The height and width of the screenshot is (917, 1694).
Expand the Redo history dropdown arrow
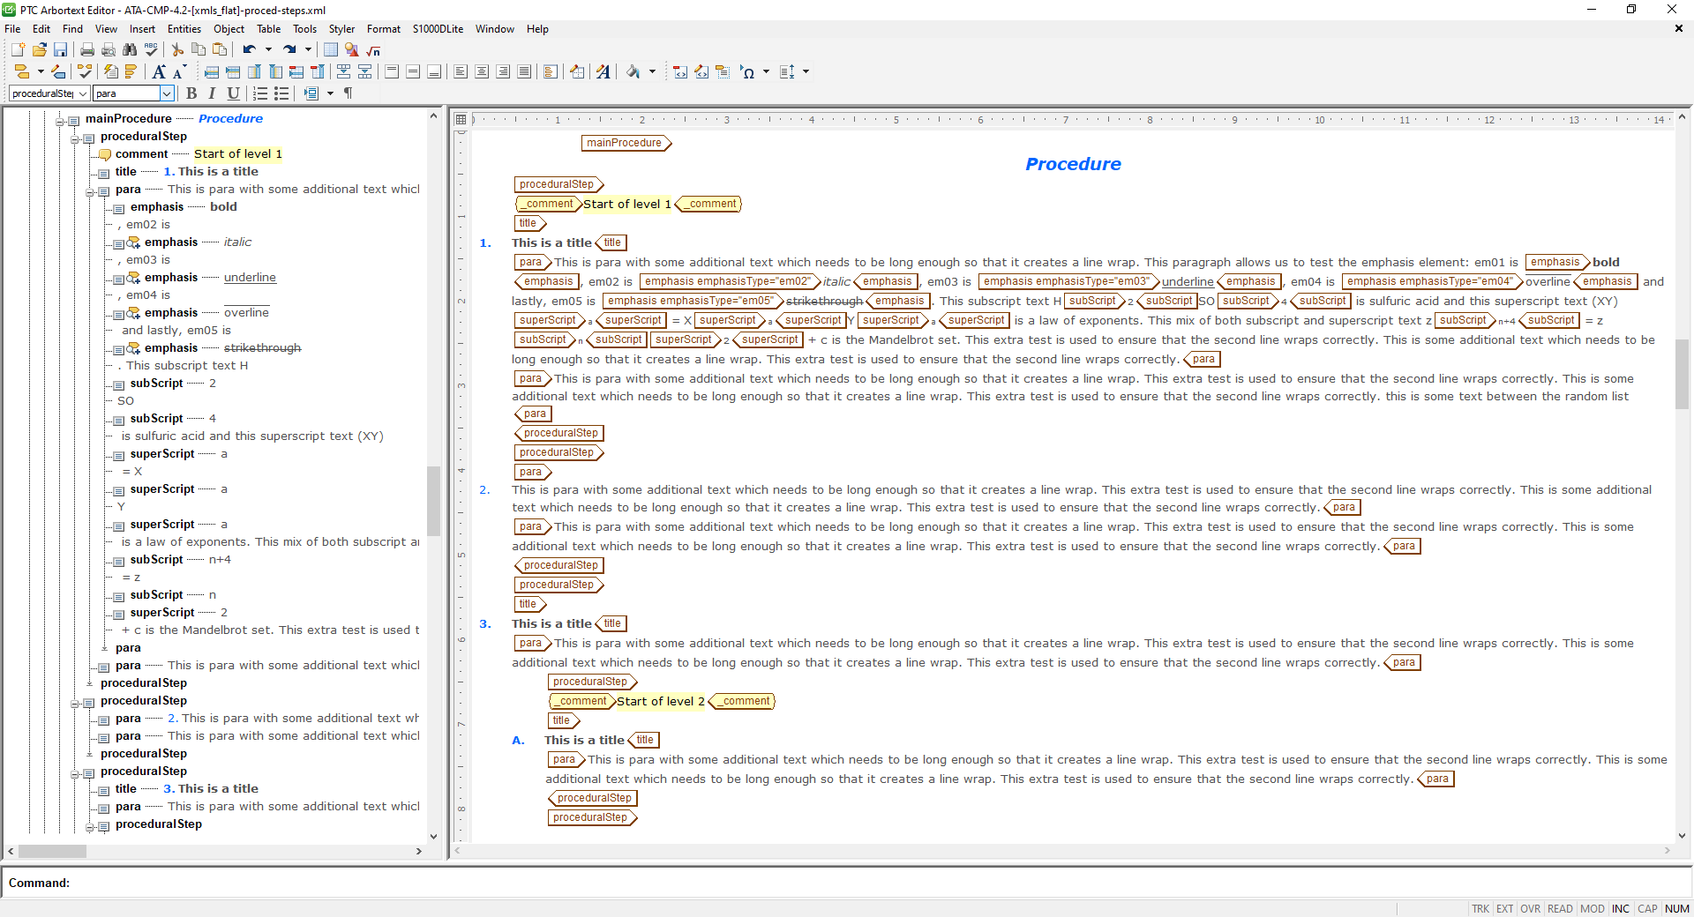click(308, 49)
